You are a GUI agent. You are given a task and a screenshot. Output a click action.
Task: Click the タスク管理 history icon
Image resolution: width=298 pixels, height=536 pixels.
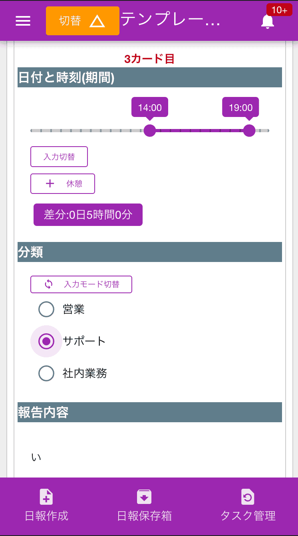coord(247,497)
